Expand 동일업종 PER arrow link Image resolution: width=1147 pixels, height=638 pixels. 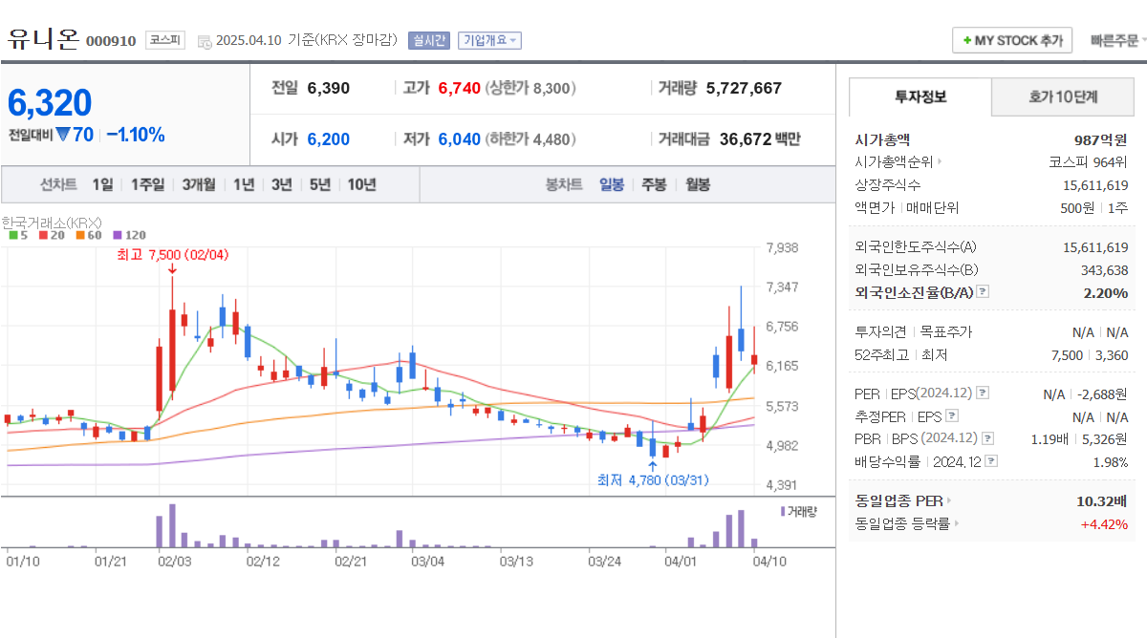pos(949,500)
